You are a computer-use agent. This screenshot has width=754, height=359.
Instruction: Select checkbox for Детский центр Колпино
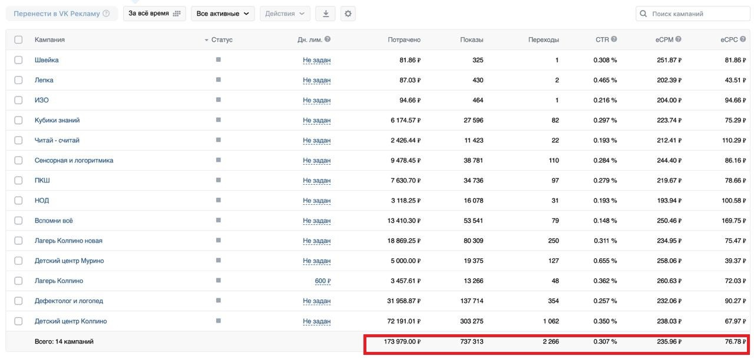pos(18,321)
